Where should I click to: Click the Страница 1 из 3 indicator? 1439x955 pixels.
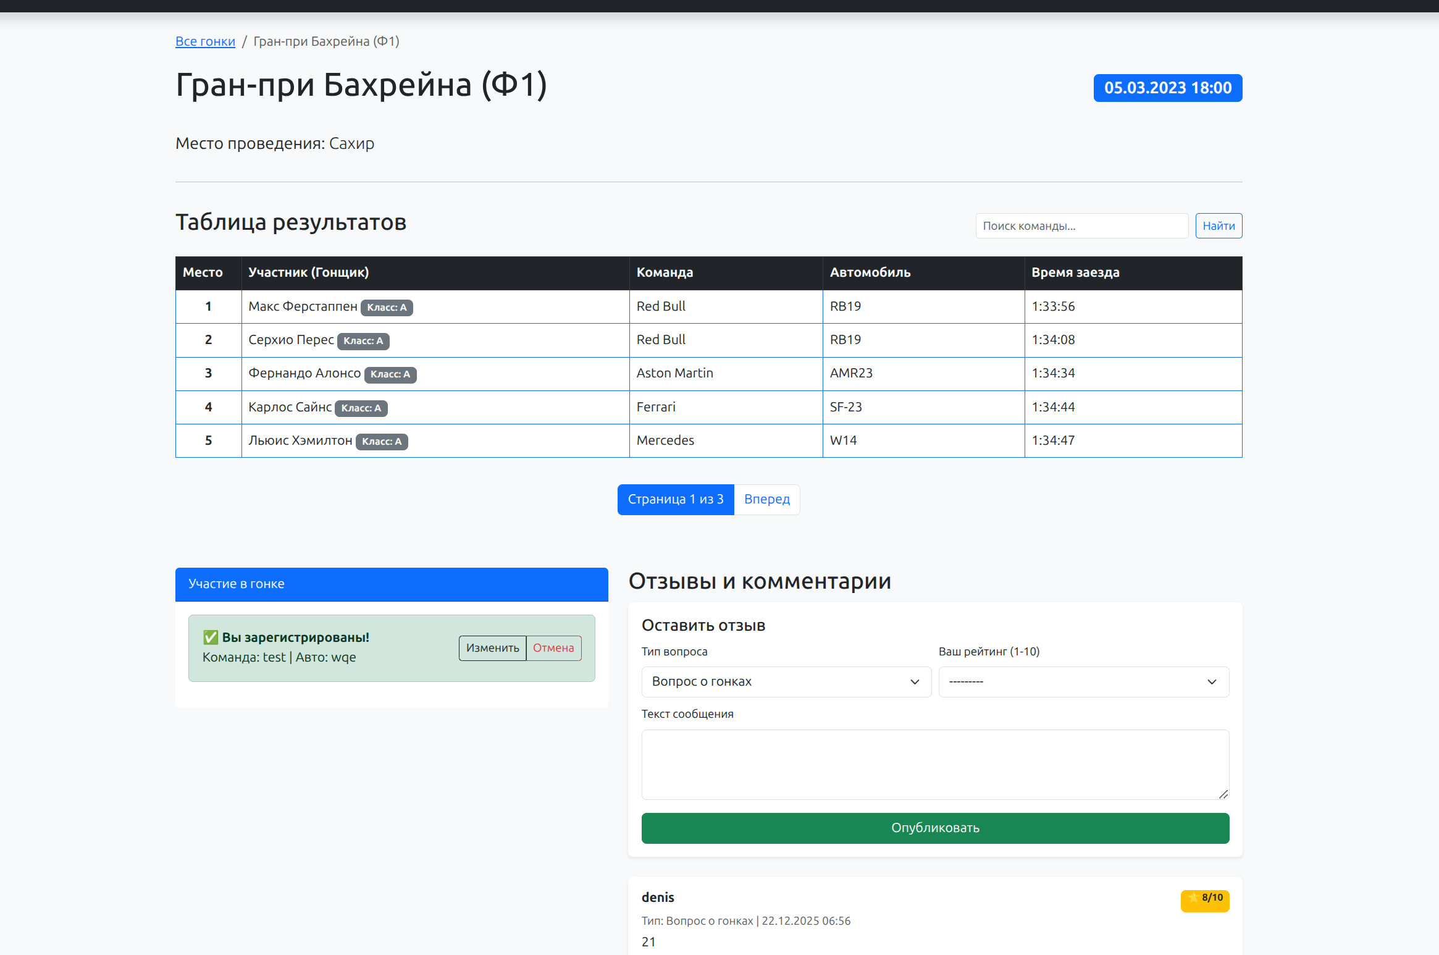coord(675,499)
